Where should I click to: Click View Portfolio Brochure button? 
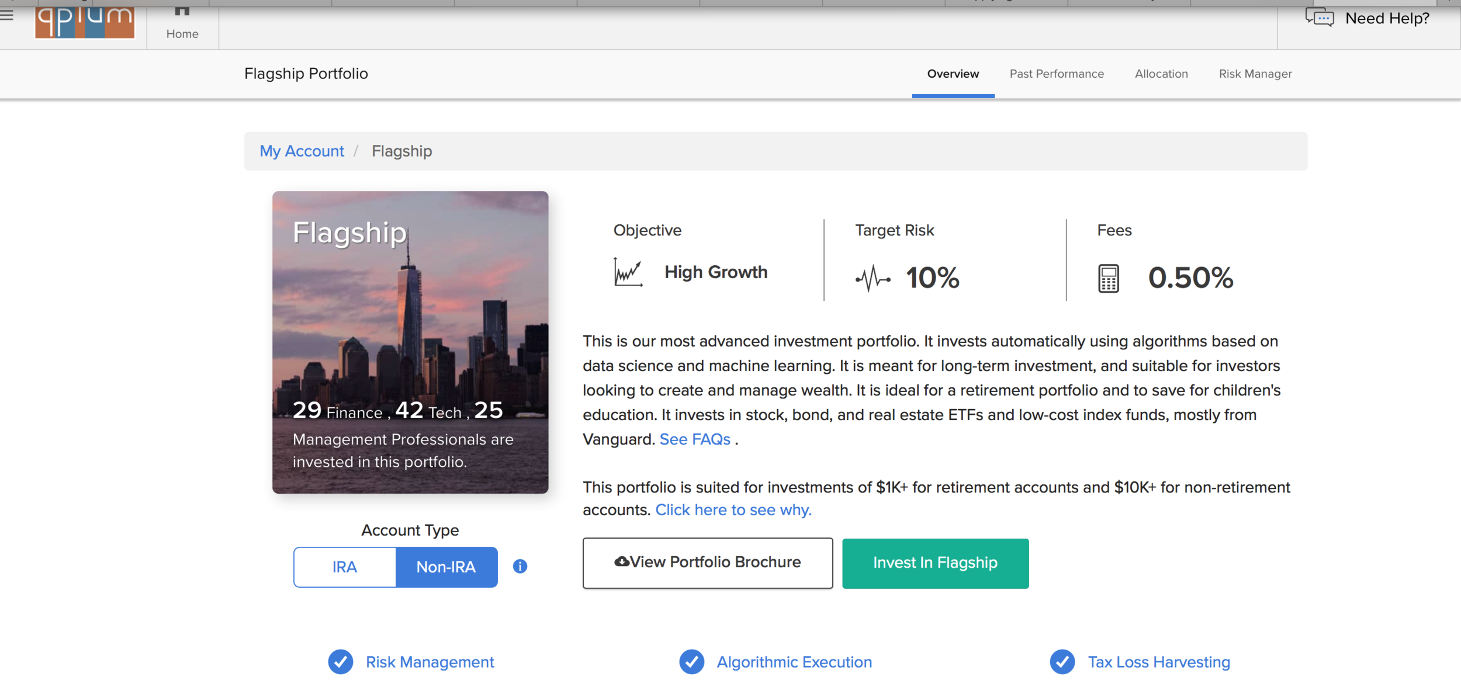coord(708,563)
